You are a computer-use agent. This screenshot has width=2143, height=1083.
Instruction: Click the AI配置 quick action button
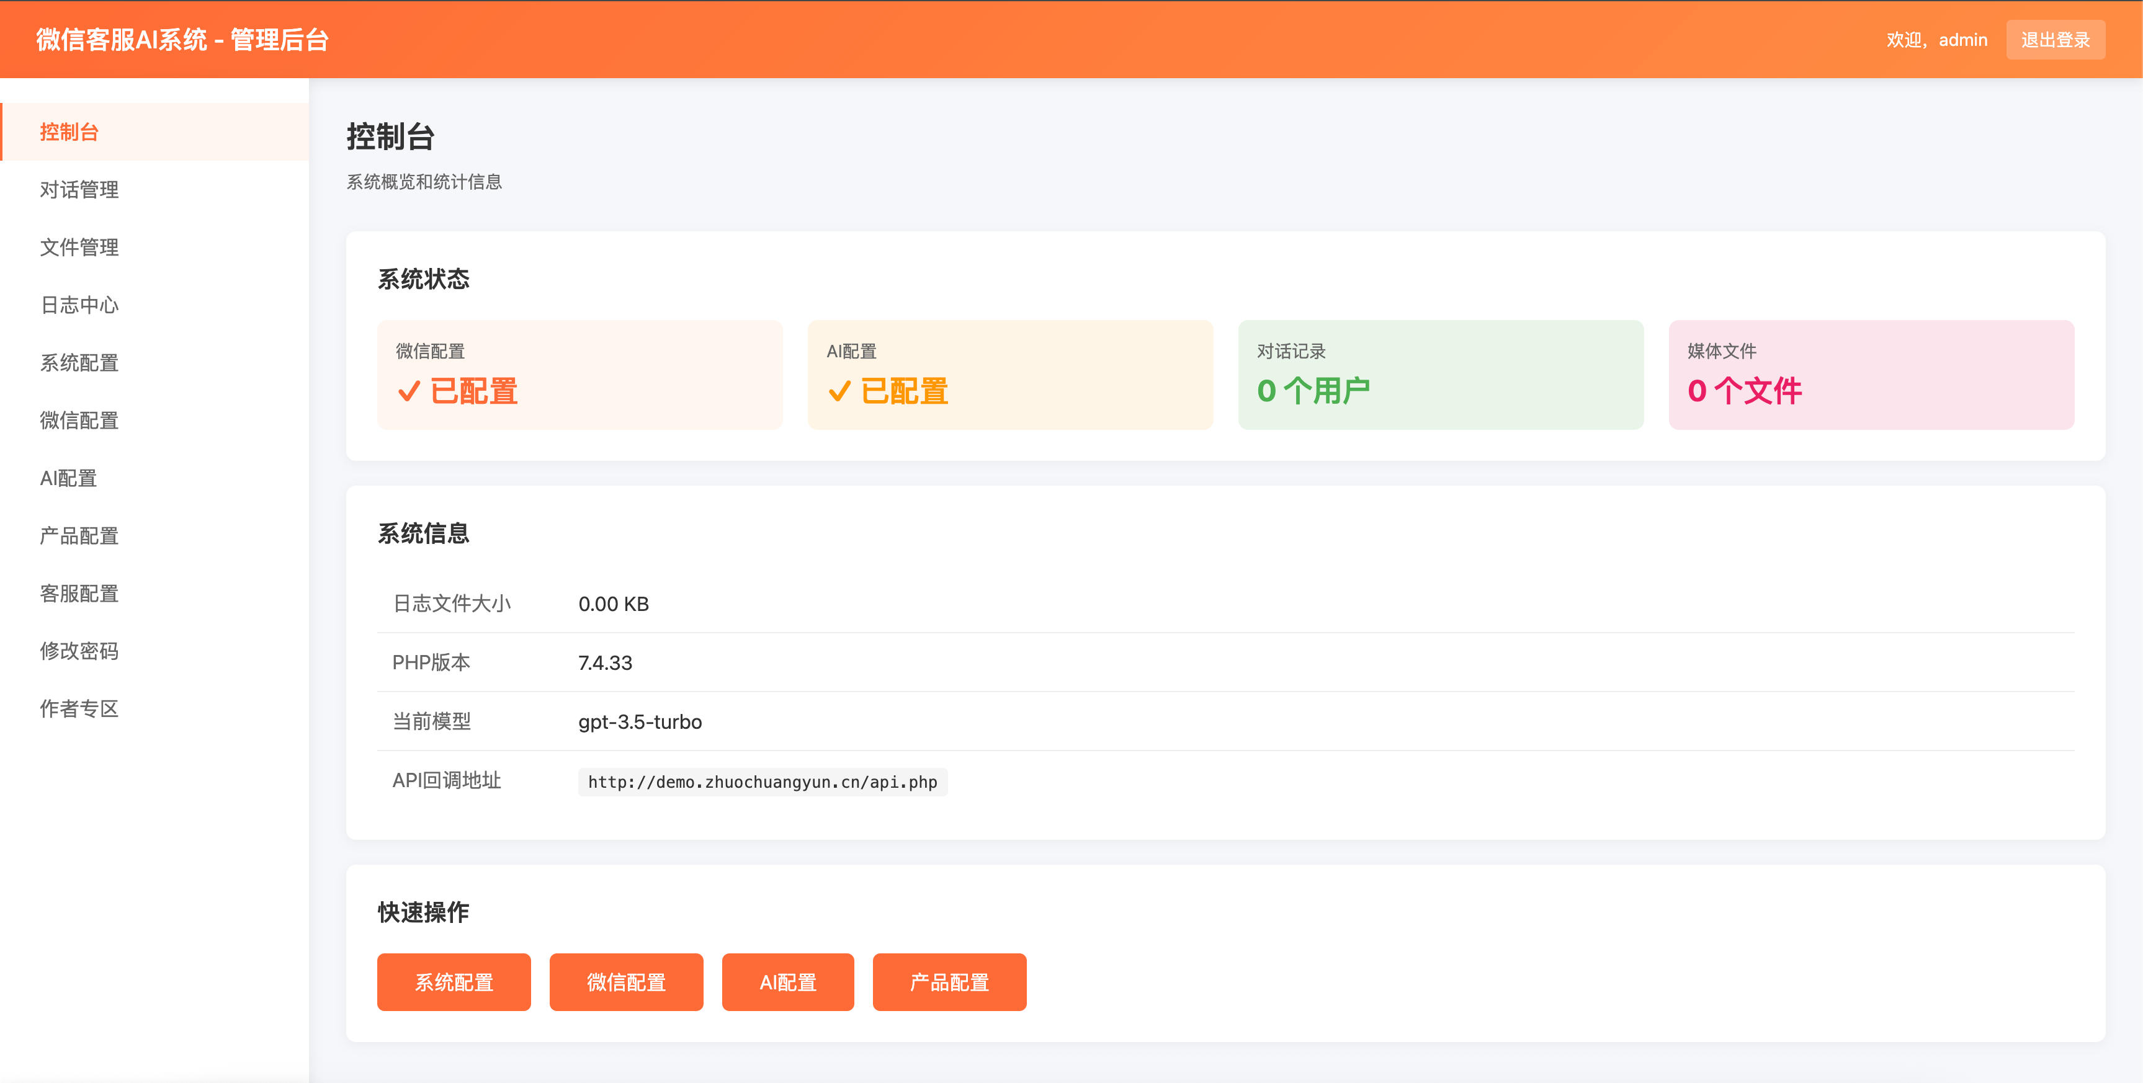[x=788, y=983]
